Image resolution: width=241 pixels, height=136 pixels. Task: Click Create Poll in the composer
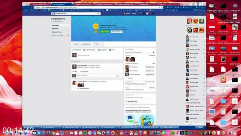(102, 50)
